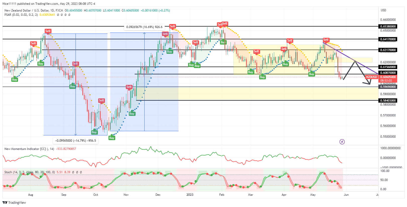Click the 0.60870000 horizontal line price label
The width and height of the screenshot is (407, 207).
(x=388, y=73)
